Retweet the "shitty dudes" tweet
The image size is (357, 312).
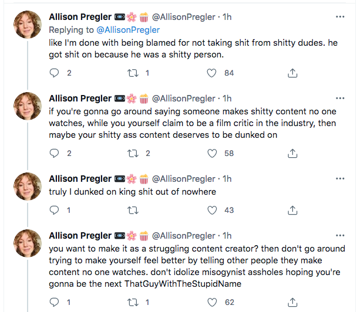(134, 73)
